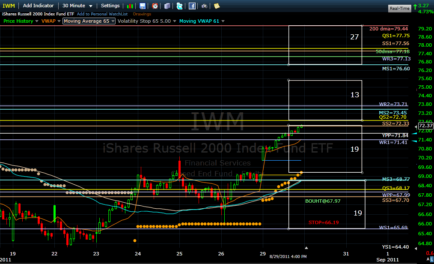Image resolution: width=434 pixels, height=264 pixels.
Task: Click the WPP=67.99 level label
Action: click(396, 195)
